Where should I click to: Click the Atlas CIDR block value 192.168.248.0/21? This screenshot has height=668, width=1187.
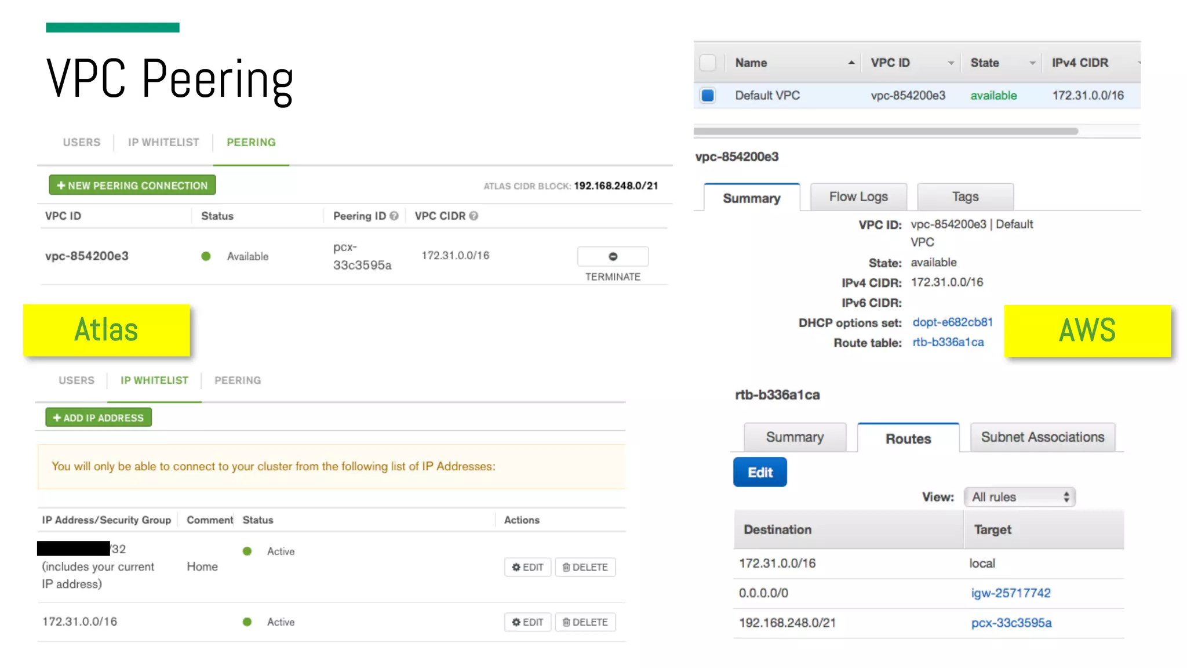616,186
